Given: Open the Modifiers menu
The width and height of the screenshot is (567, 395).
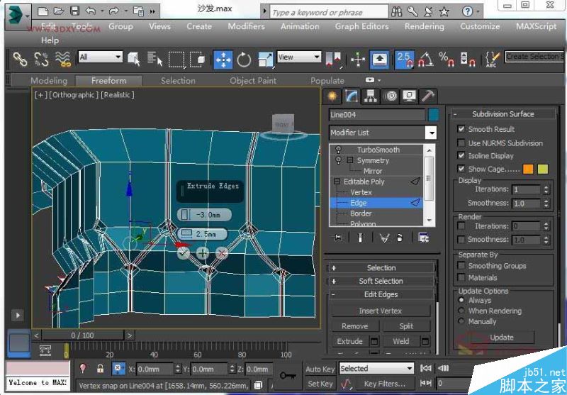Looking at the screenshot, I should coord(246,26).
